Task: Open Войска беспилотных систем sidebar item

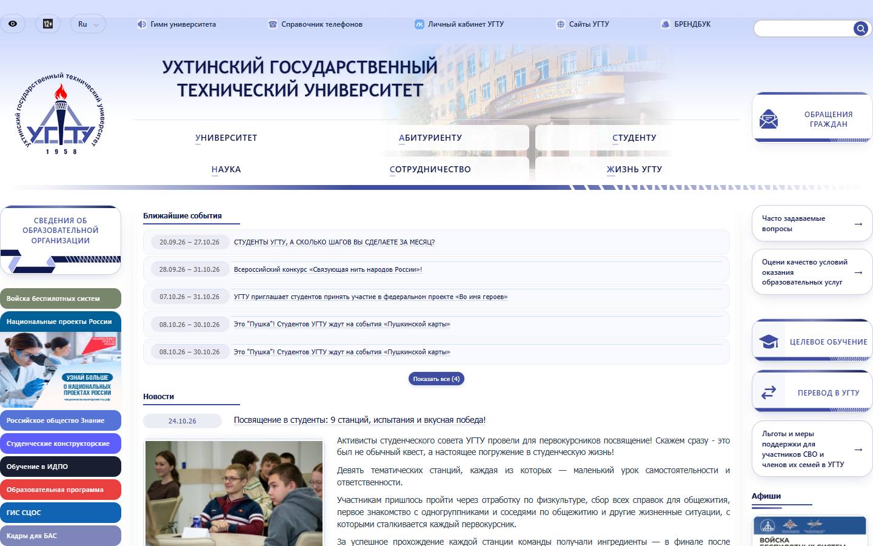Action: pyautogui.click(x=61, y=298)
